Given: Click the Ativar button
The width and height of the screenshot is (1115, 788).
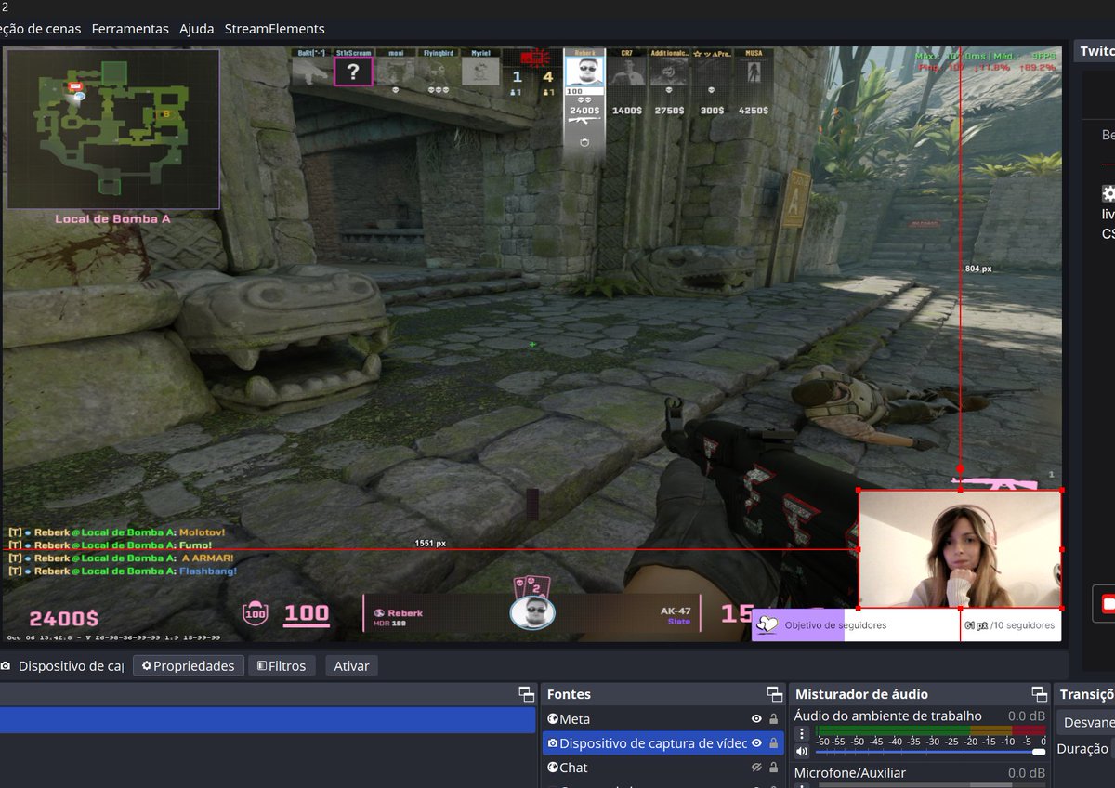Looking at the screenshot, I should point(351,666).
